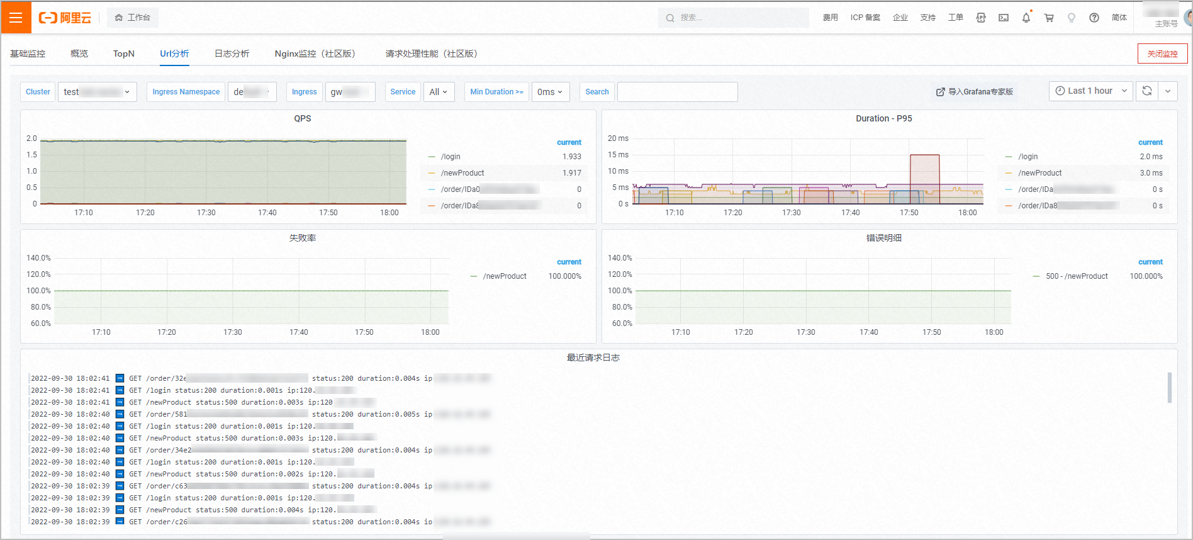Screen dimensions: 1193x540
Task: Click the log panel vertical scrollbar
Action: pos(1170,388)
